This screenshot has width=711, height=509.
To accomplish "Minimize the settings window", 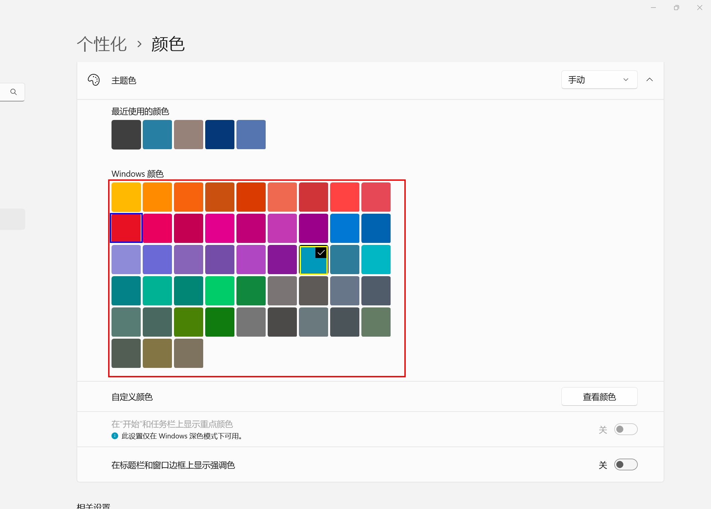I will (653, 7).
